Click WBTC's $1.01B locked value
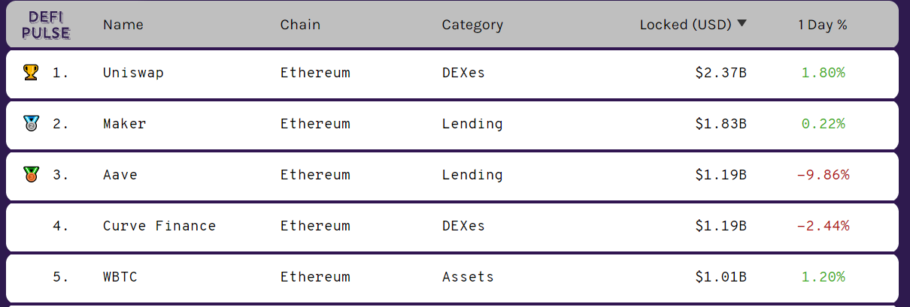Screen dimensions: 910x307 (720, 277)
